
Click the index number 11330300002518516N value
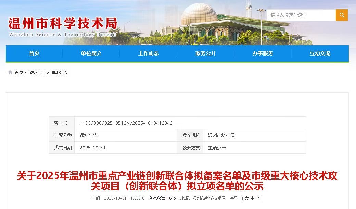126,123
